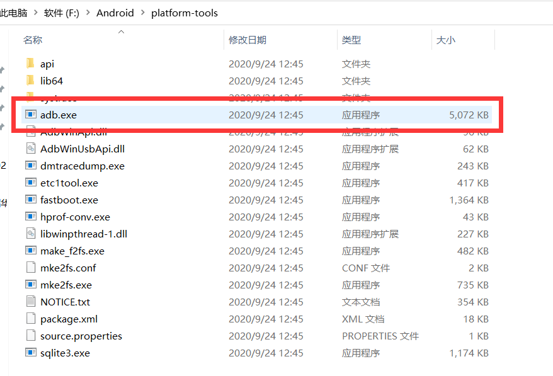Click the adb.exe application icon
Screen dimensions: 553x376
(31, 114)
